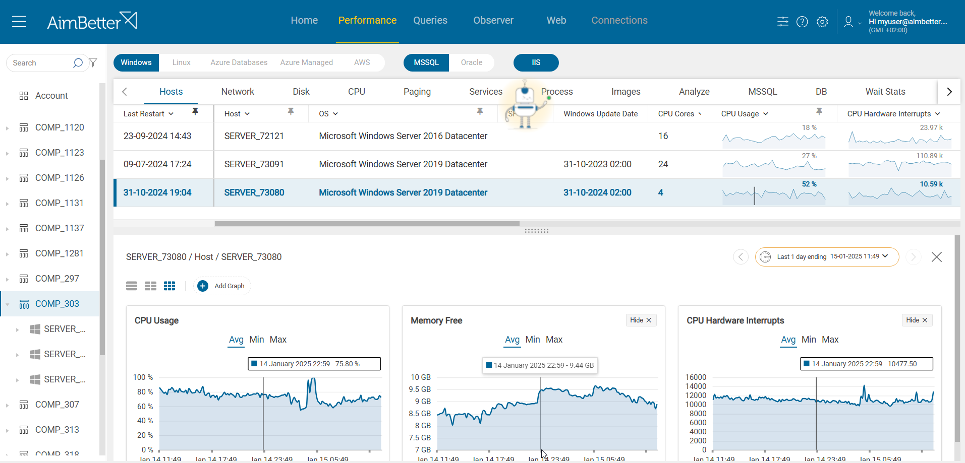The height and width of the screenshot is (463, 965).
Task: Expand COMP_1120 tree node
Action: coord(7,128)
